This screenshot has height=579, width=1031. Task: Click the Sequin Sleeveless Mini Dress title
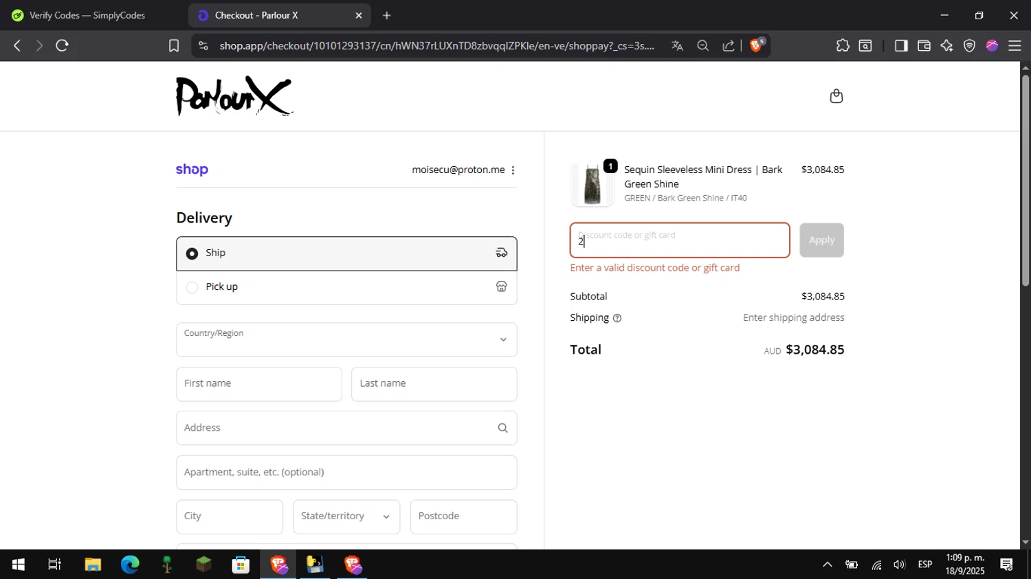[703, 177]
